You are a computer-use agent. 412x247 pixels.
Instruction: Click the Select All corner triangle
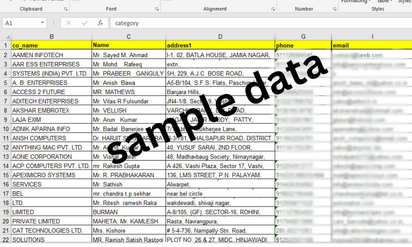click(x=7, y=37)
